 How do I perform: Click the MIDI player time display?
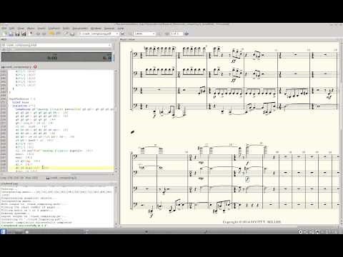(x=56, y=57)
